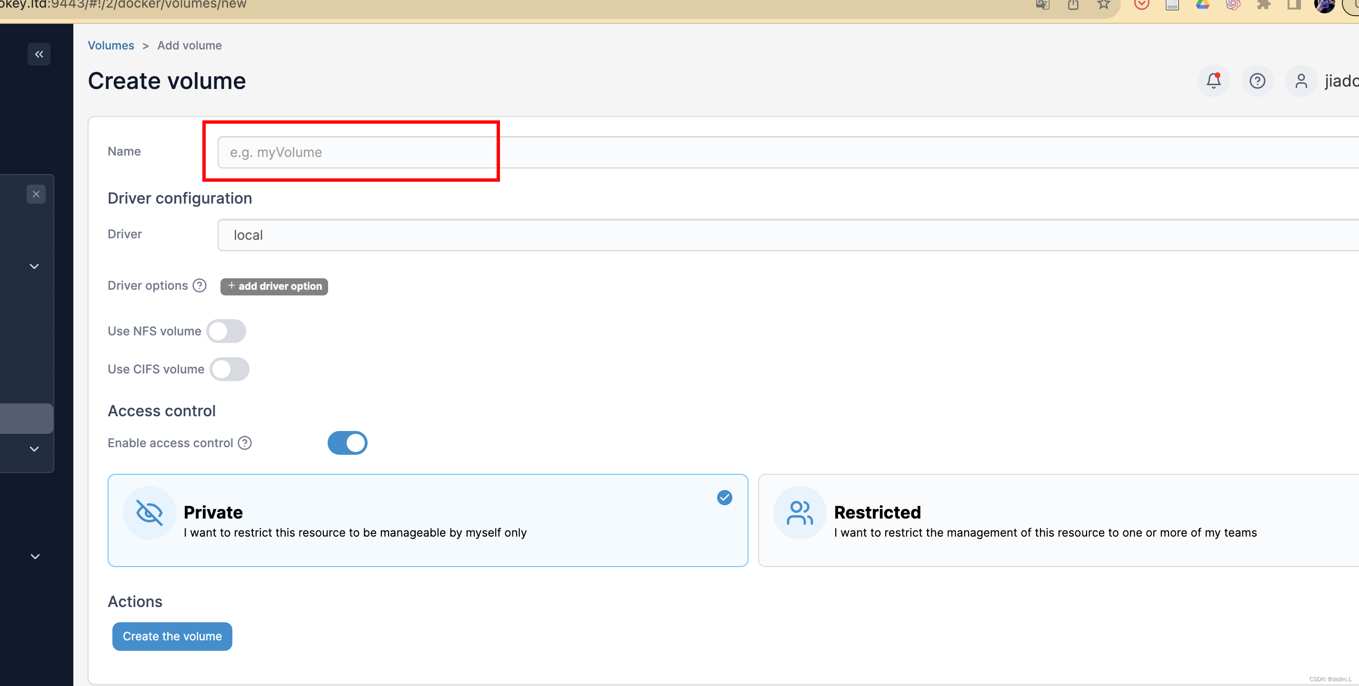Toggle Use CIFS volume switch

[230, 369]
